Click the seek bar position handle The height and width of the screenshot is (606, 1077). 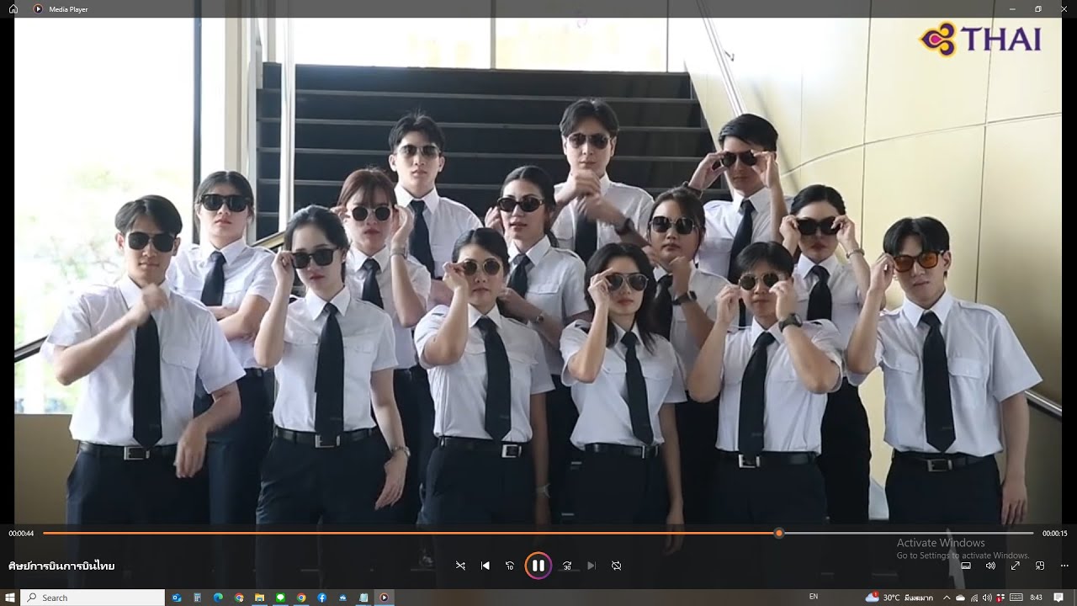(x=779, y=533)
